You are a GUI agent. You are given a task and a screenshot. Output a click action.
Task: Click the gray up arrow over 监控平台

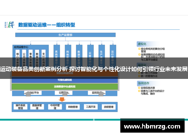[101, 94]
